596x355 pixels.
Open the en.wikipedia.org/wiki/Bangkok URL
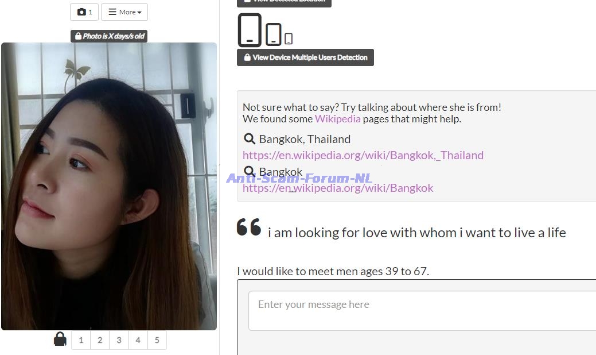[x=338, y=188]
